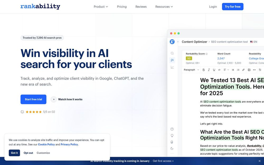Click the Login link
This screenshot has height=165, width=264.
[x=213, y=7]
